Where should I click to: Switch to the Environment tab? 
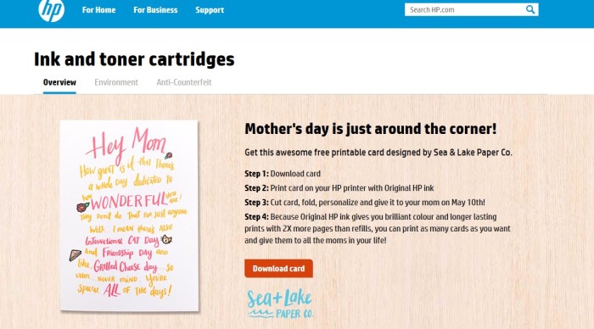tap(116, 82)
